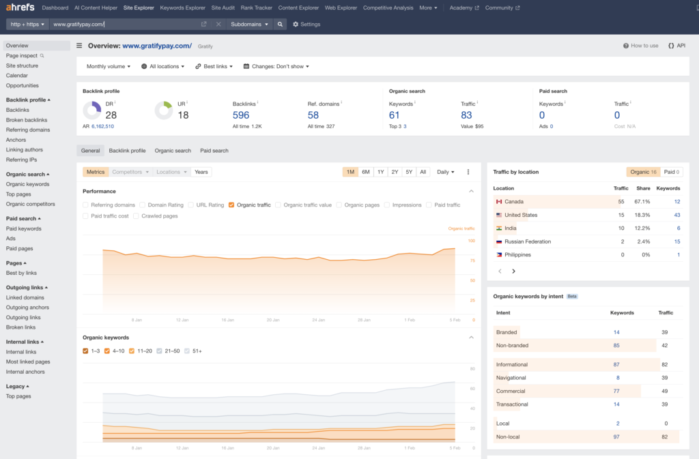
Task: Open Monthly volume dropdown
Action: point(109,66)
